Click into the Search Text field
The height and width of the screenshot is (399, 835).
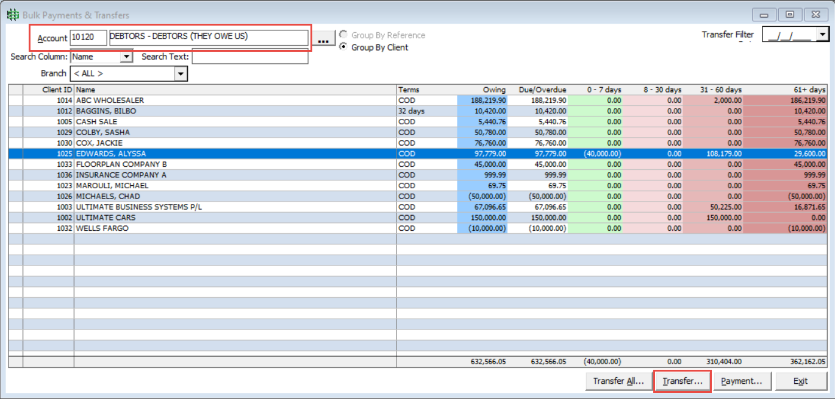pyautogui.click(x=249, y=57)
